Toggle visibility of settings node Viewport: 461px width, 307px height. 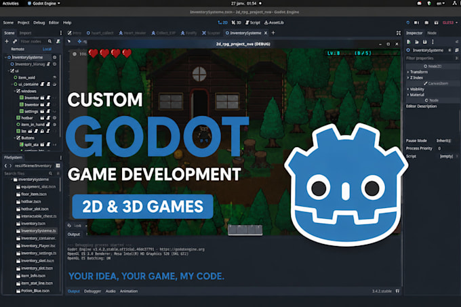(x=55, y=111)
